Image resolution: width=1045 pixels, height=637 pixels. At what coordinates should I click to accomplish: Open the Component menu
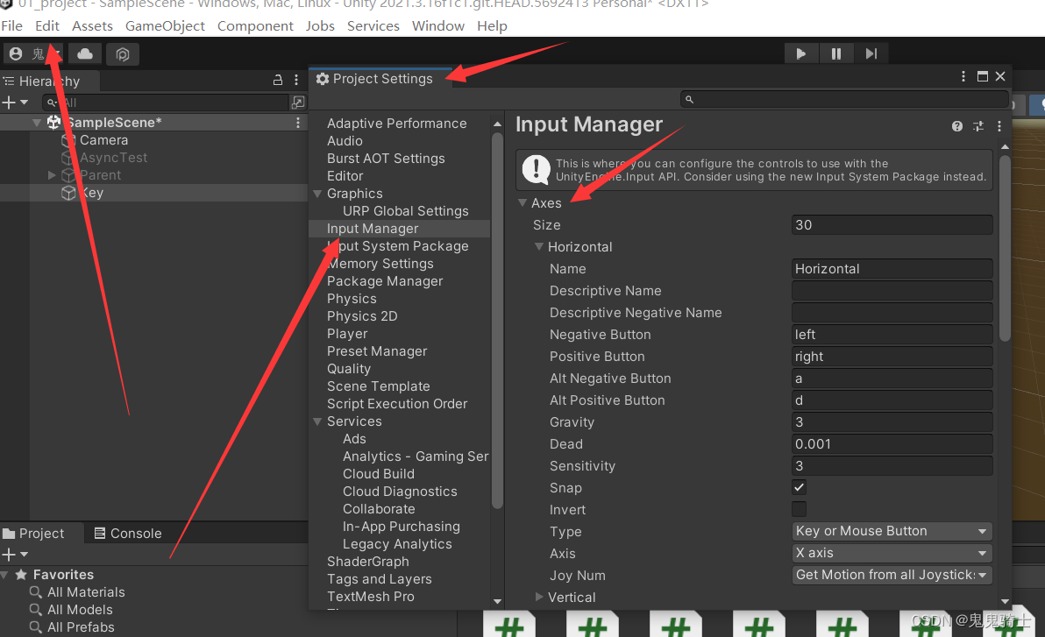(x=255, y=26)
